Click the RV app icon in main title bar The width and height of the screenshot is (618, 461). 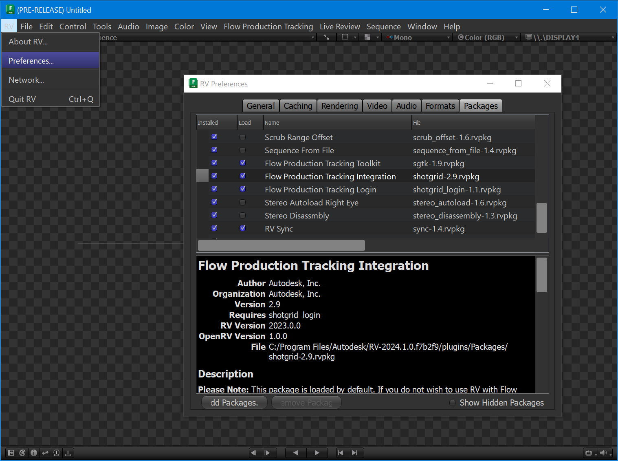click(10, 10)
